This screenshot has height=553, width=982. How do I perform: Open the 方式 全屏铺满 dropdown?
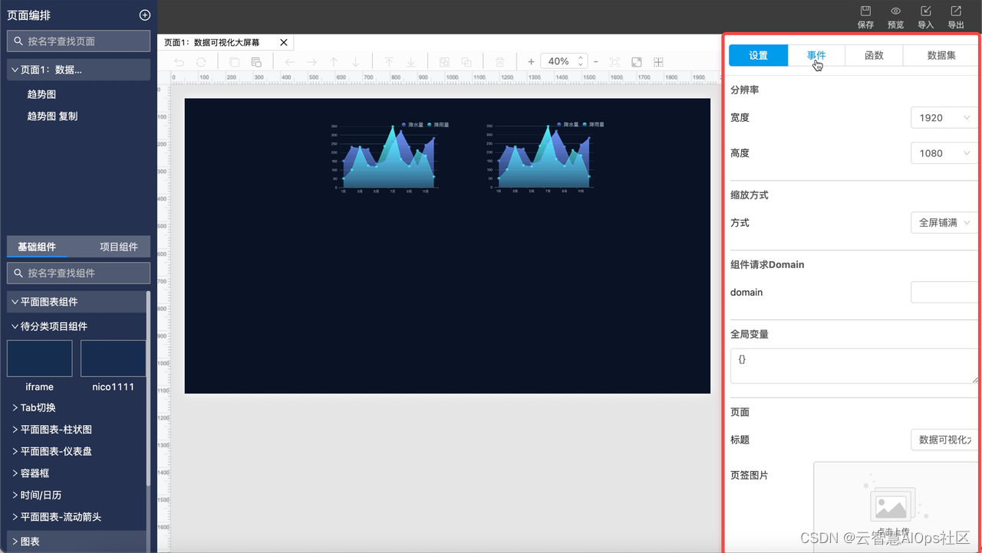pyautogui.click(x=944, y=223)
